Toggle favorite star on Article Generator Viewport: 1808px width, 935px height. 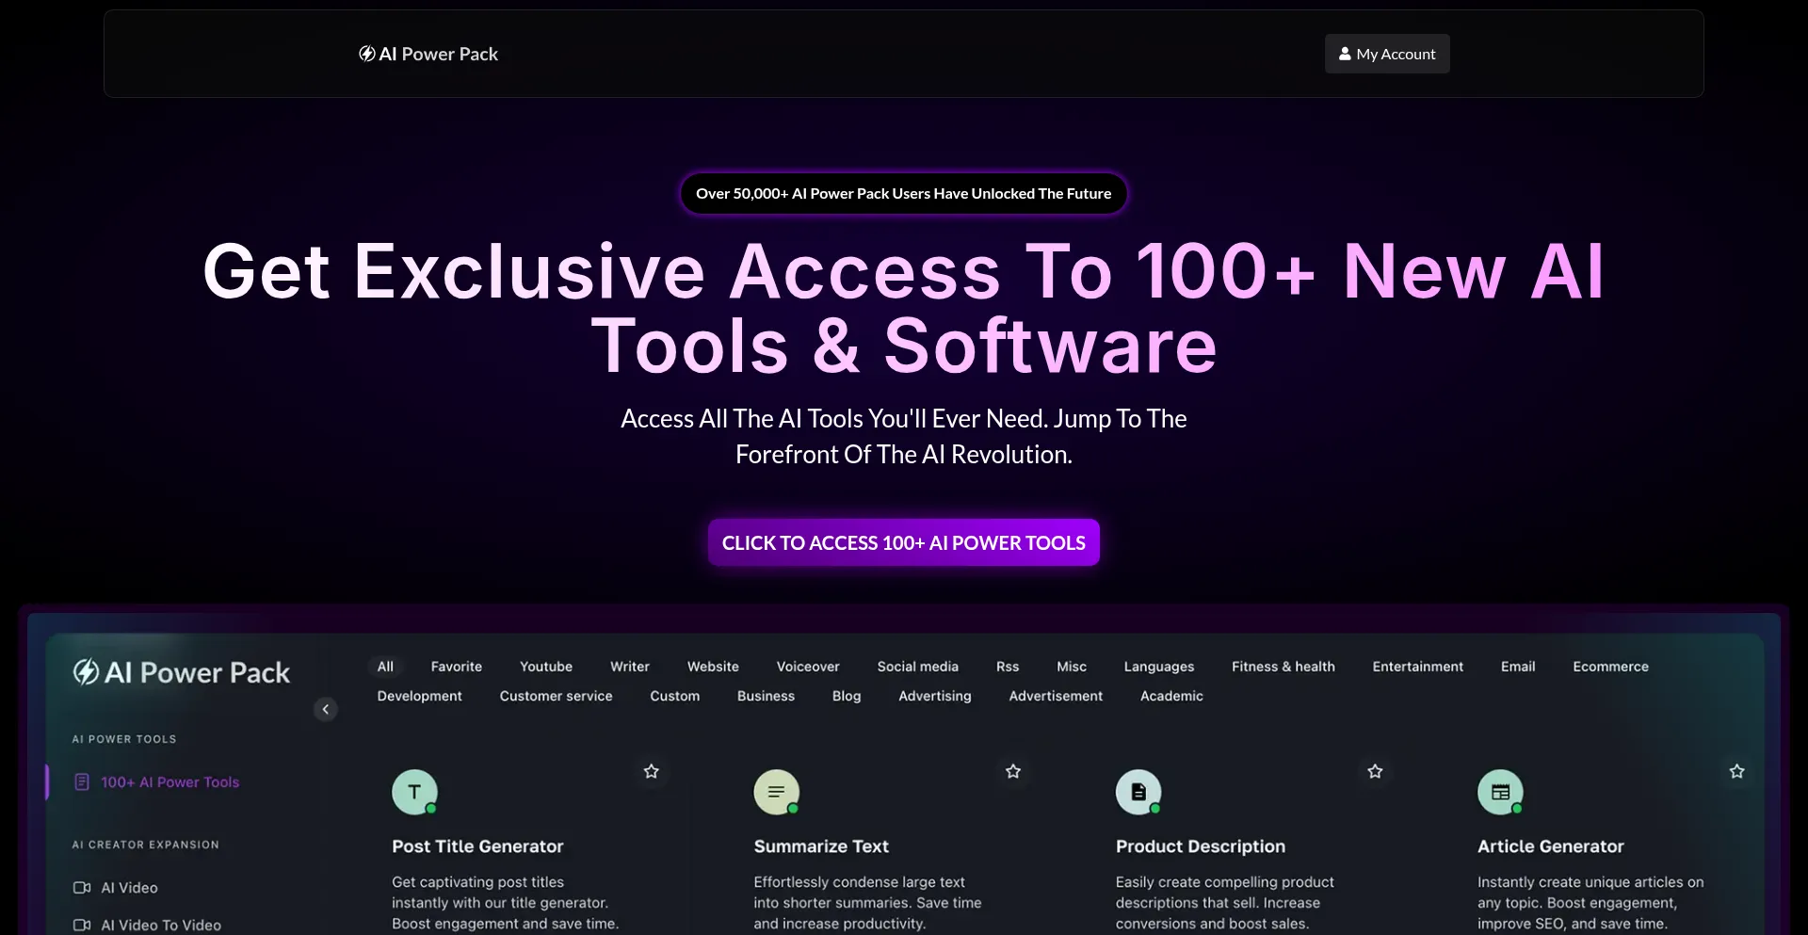pyautogui.click(x=1736, y=771)
